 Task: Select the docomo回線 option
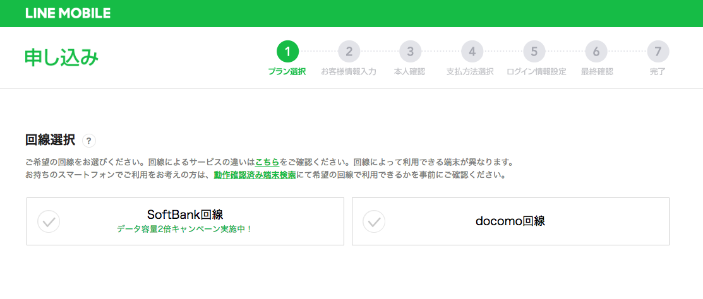click(x=510, y=221)
